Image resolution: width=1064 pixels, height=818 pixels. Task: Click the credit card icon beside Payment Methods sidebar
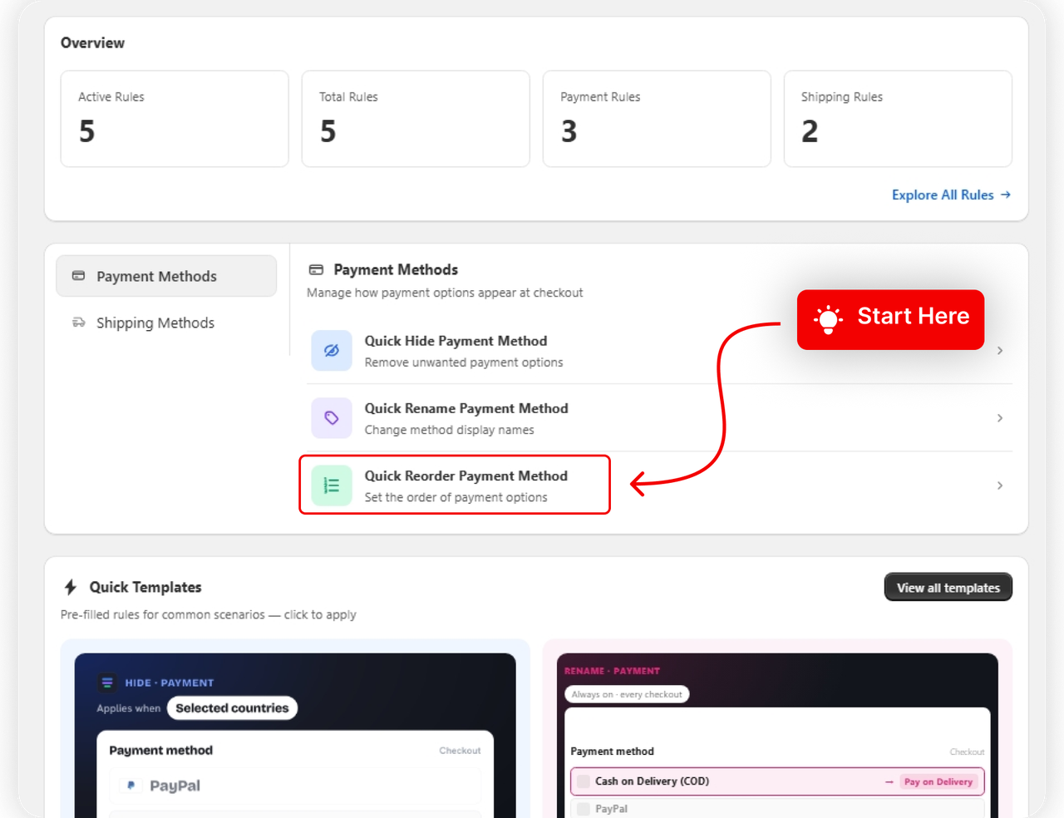tap(78, 276)
